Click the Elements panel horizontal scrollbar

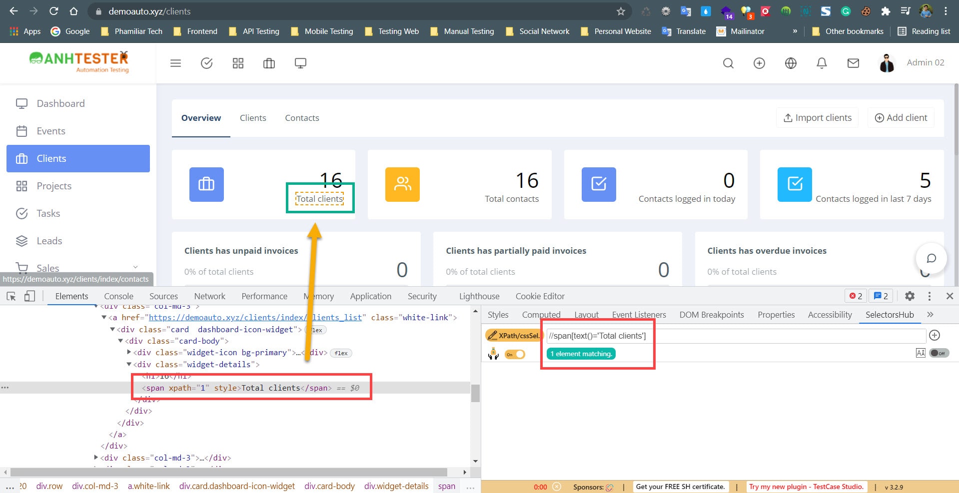tap(228, 472)
